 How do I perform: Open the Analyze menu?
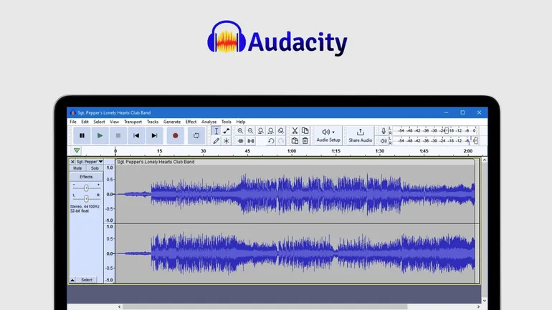209,122
